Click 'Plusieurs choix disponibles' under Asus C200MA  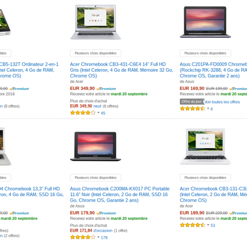click(x=96, y=178)
